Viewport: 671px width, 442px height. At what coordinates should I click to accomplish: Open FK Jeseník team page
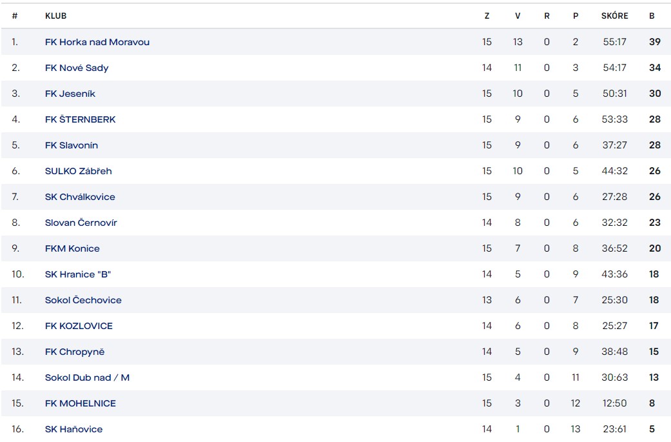[70, 94]
